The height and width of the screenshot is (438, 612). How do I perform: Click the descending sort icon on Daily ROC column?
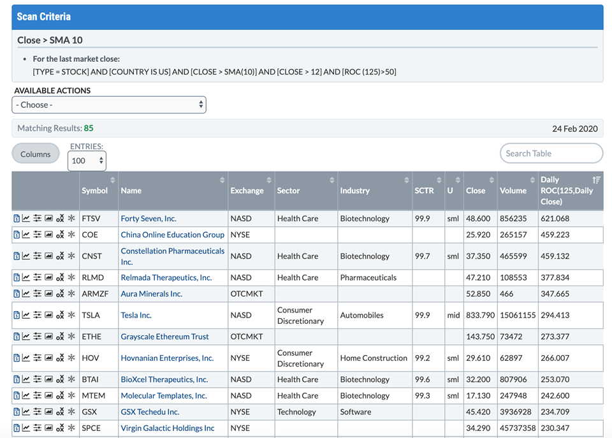(x=596, y=180)
